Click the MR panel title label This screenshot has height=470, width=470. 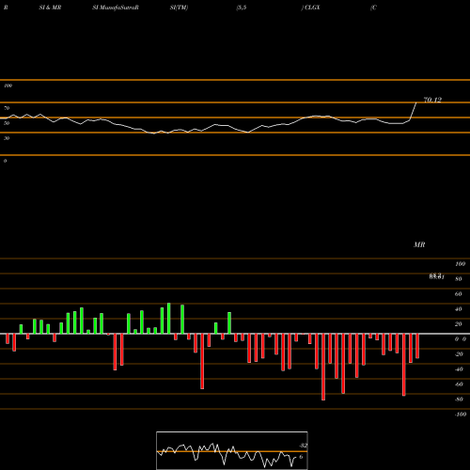pos(419,244)
